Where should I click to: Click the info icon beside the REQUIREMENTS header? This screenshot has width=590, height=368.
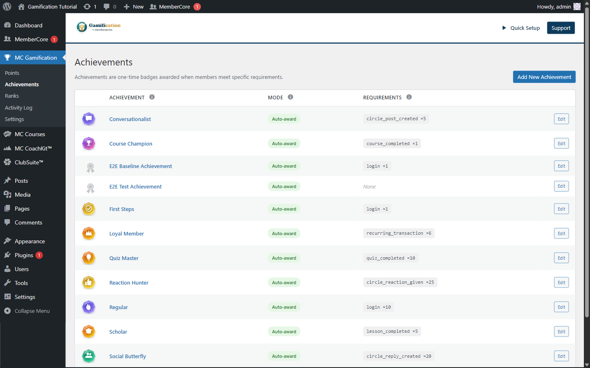(409, 97)
